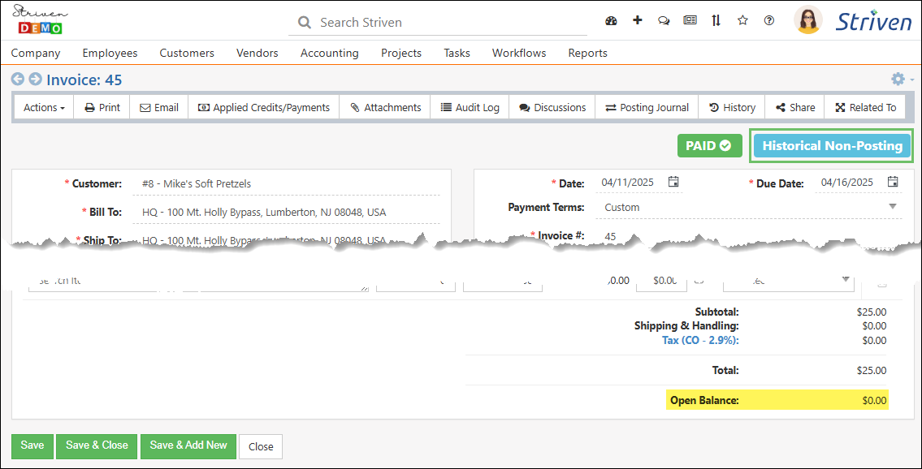
Task: Click the Subtotal $25.00 amount
Action: (872, 312)
